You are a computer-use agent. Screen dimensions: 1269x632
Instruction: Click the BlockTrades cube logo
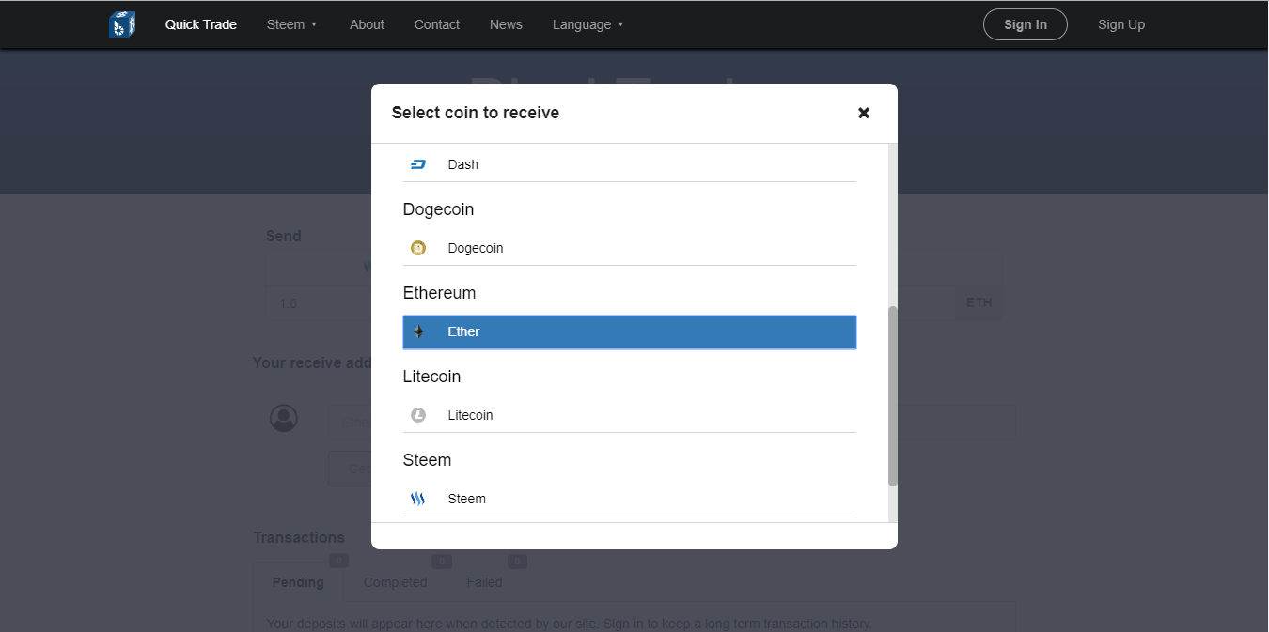click(122, 24)
